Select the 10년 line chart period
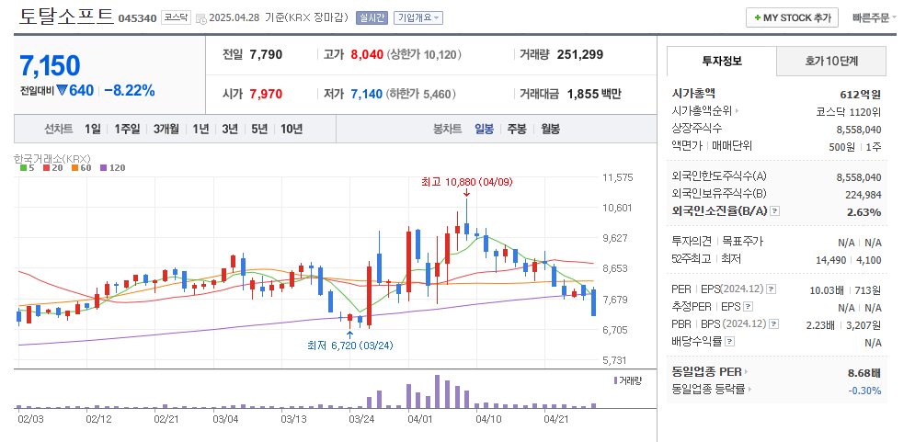The image size is (915, 442). 292,129
